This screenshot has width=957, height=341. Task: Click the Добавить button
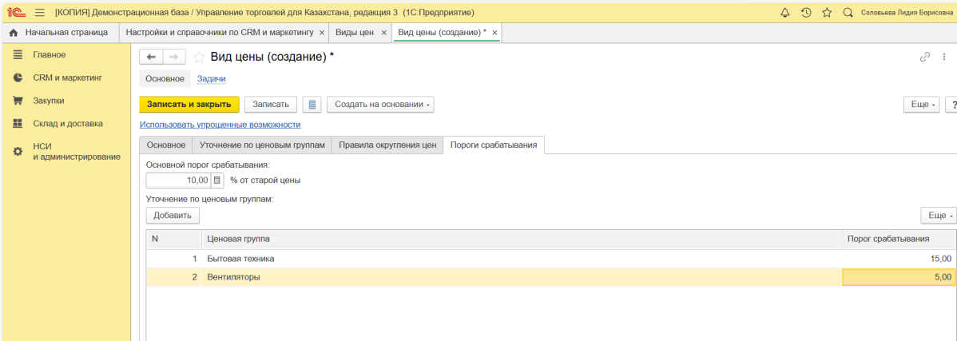[173, 216]
